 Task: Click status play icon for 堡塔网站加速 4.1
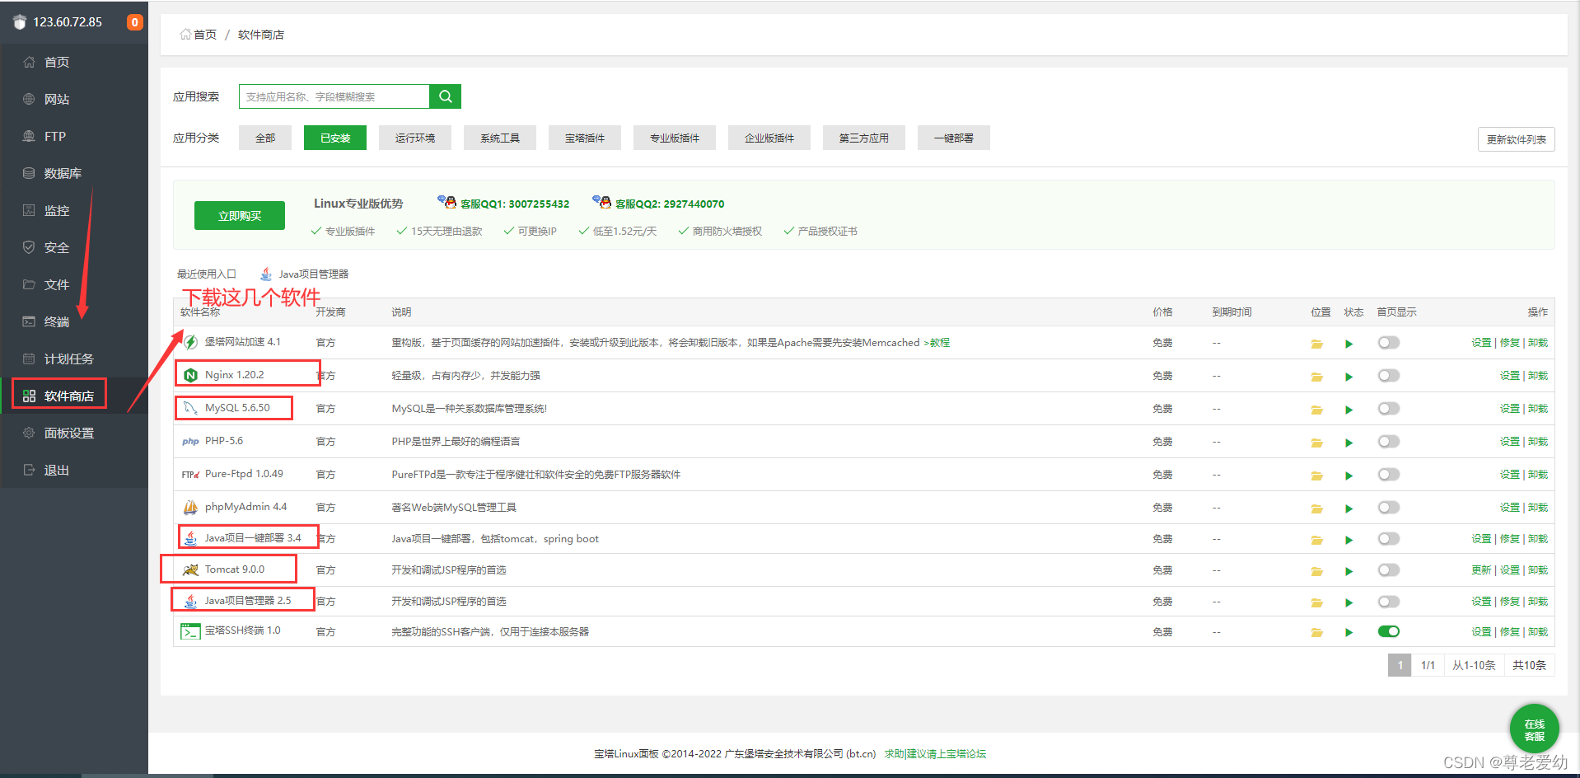1349,344
